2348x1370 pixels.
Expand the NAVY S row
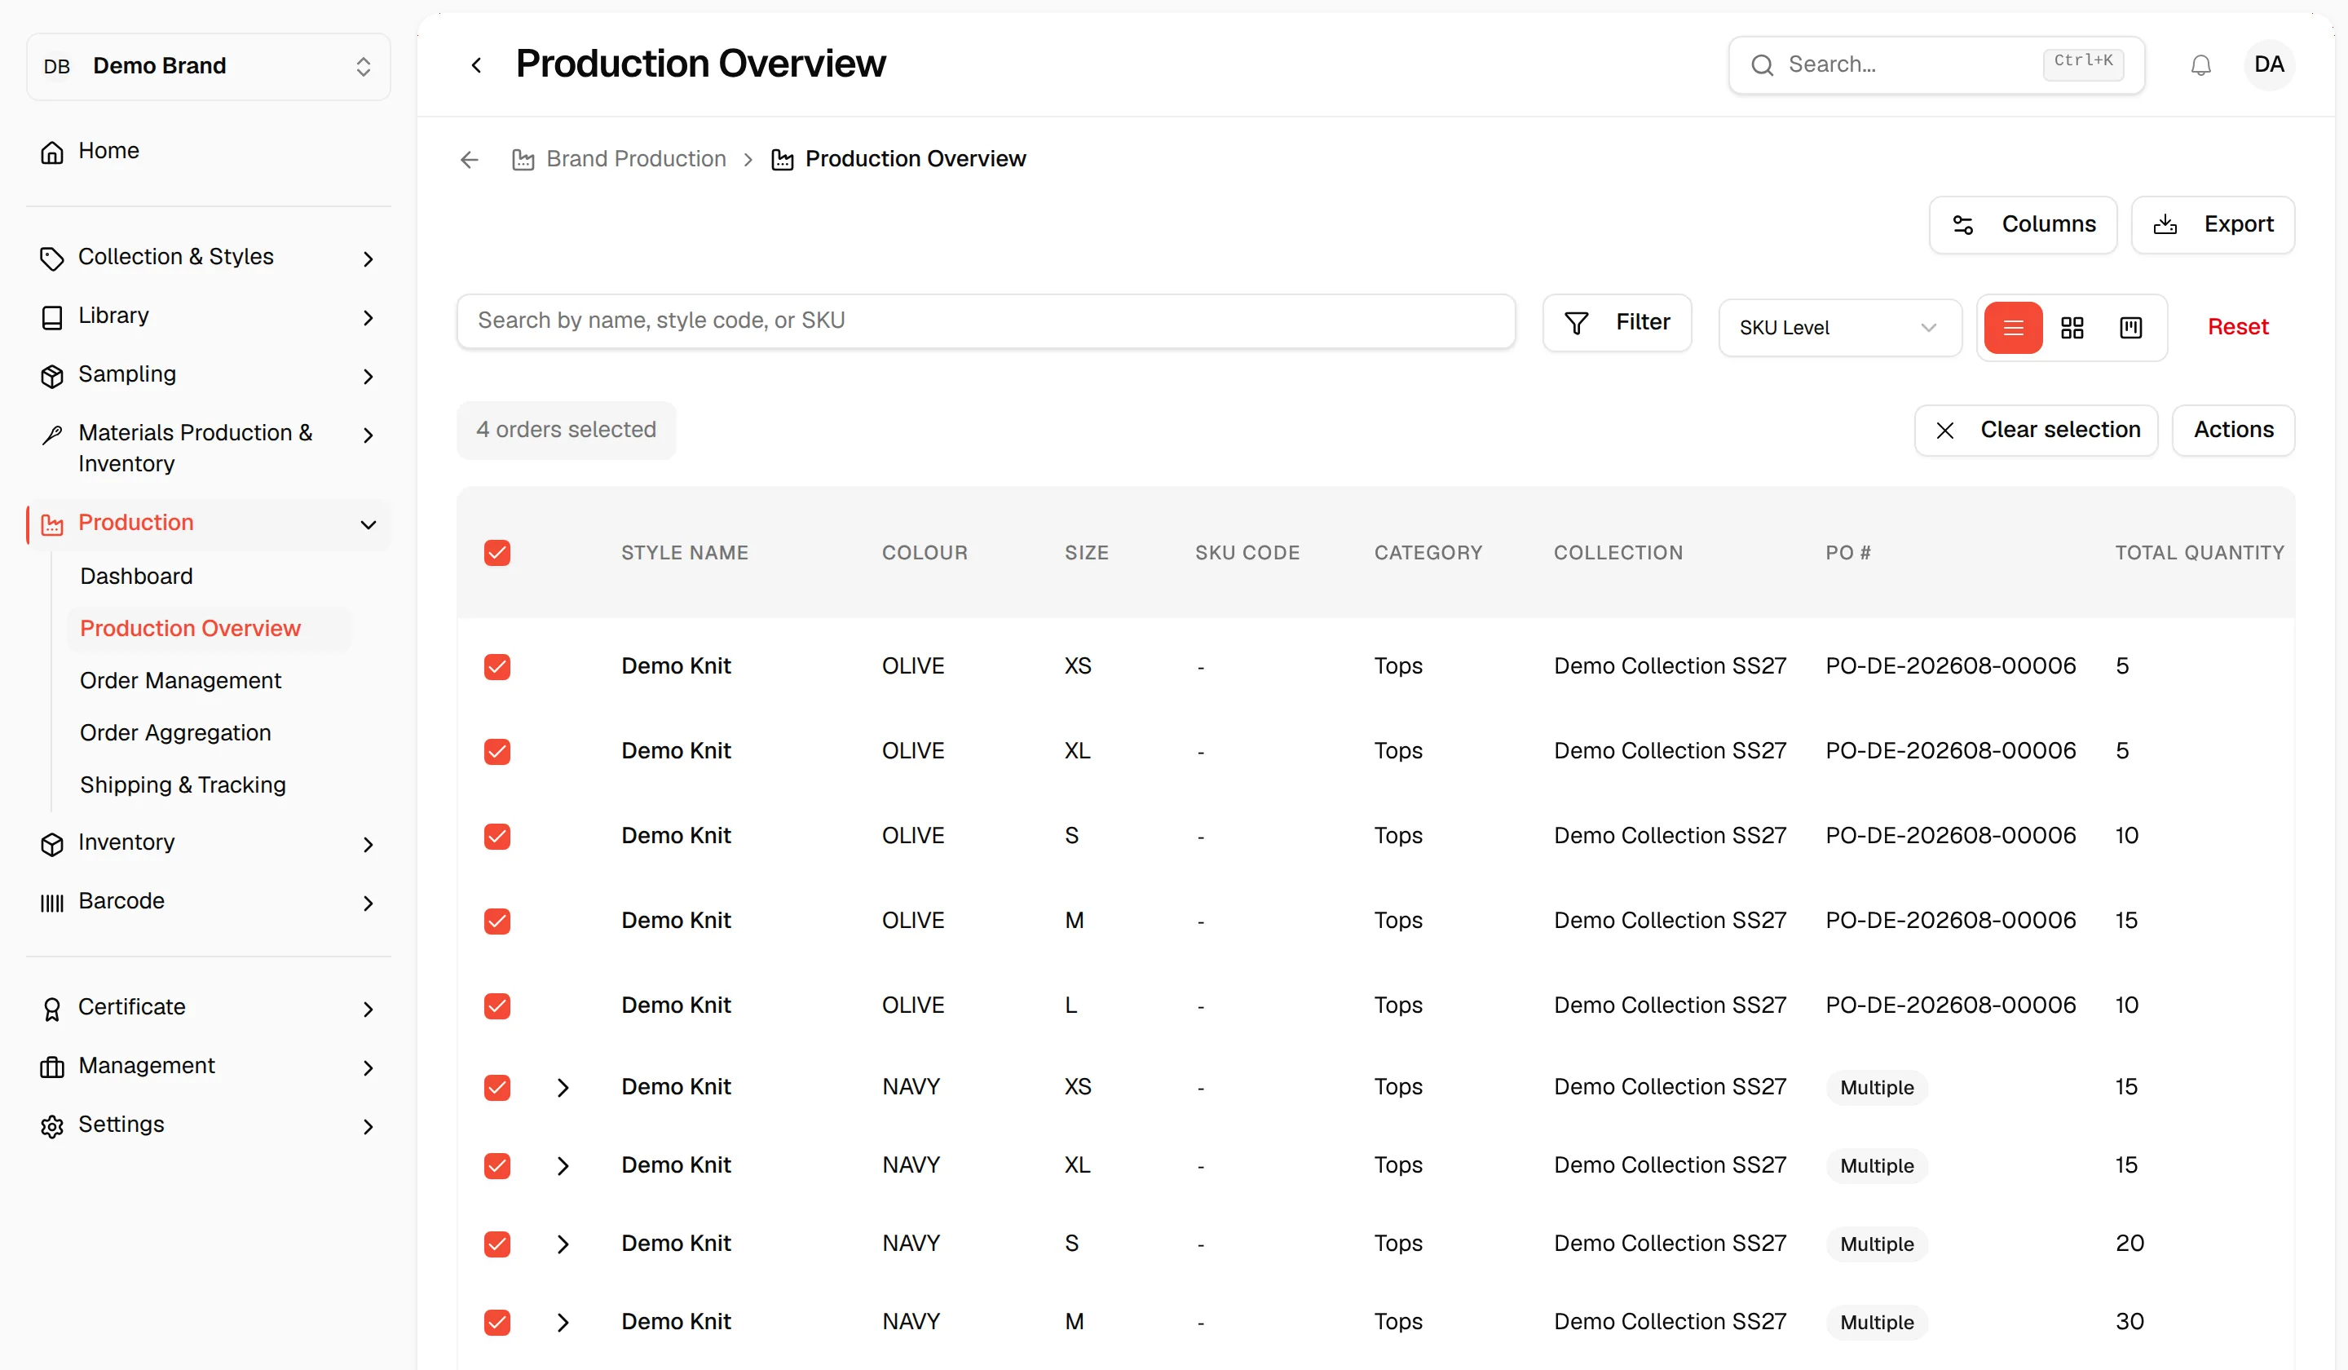tap(563, 1244)
